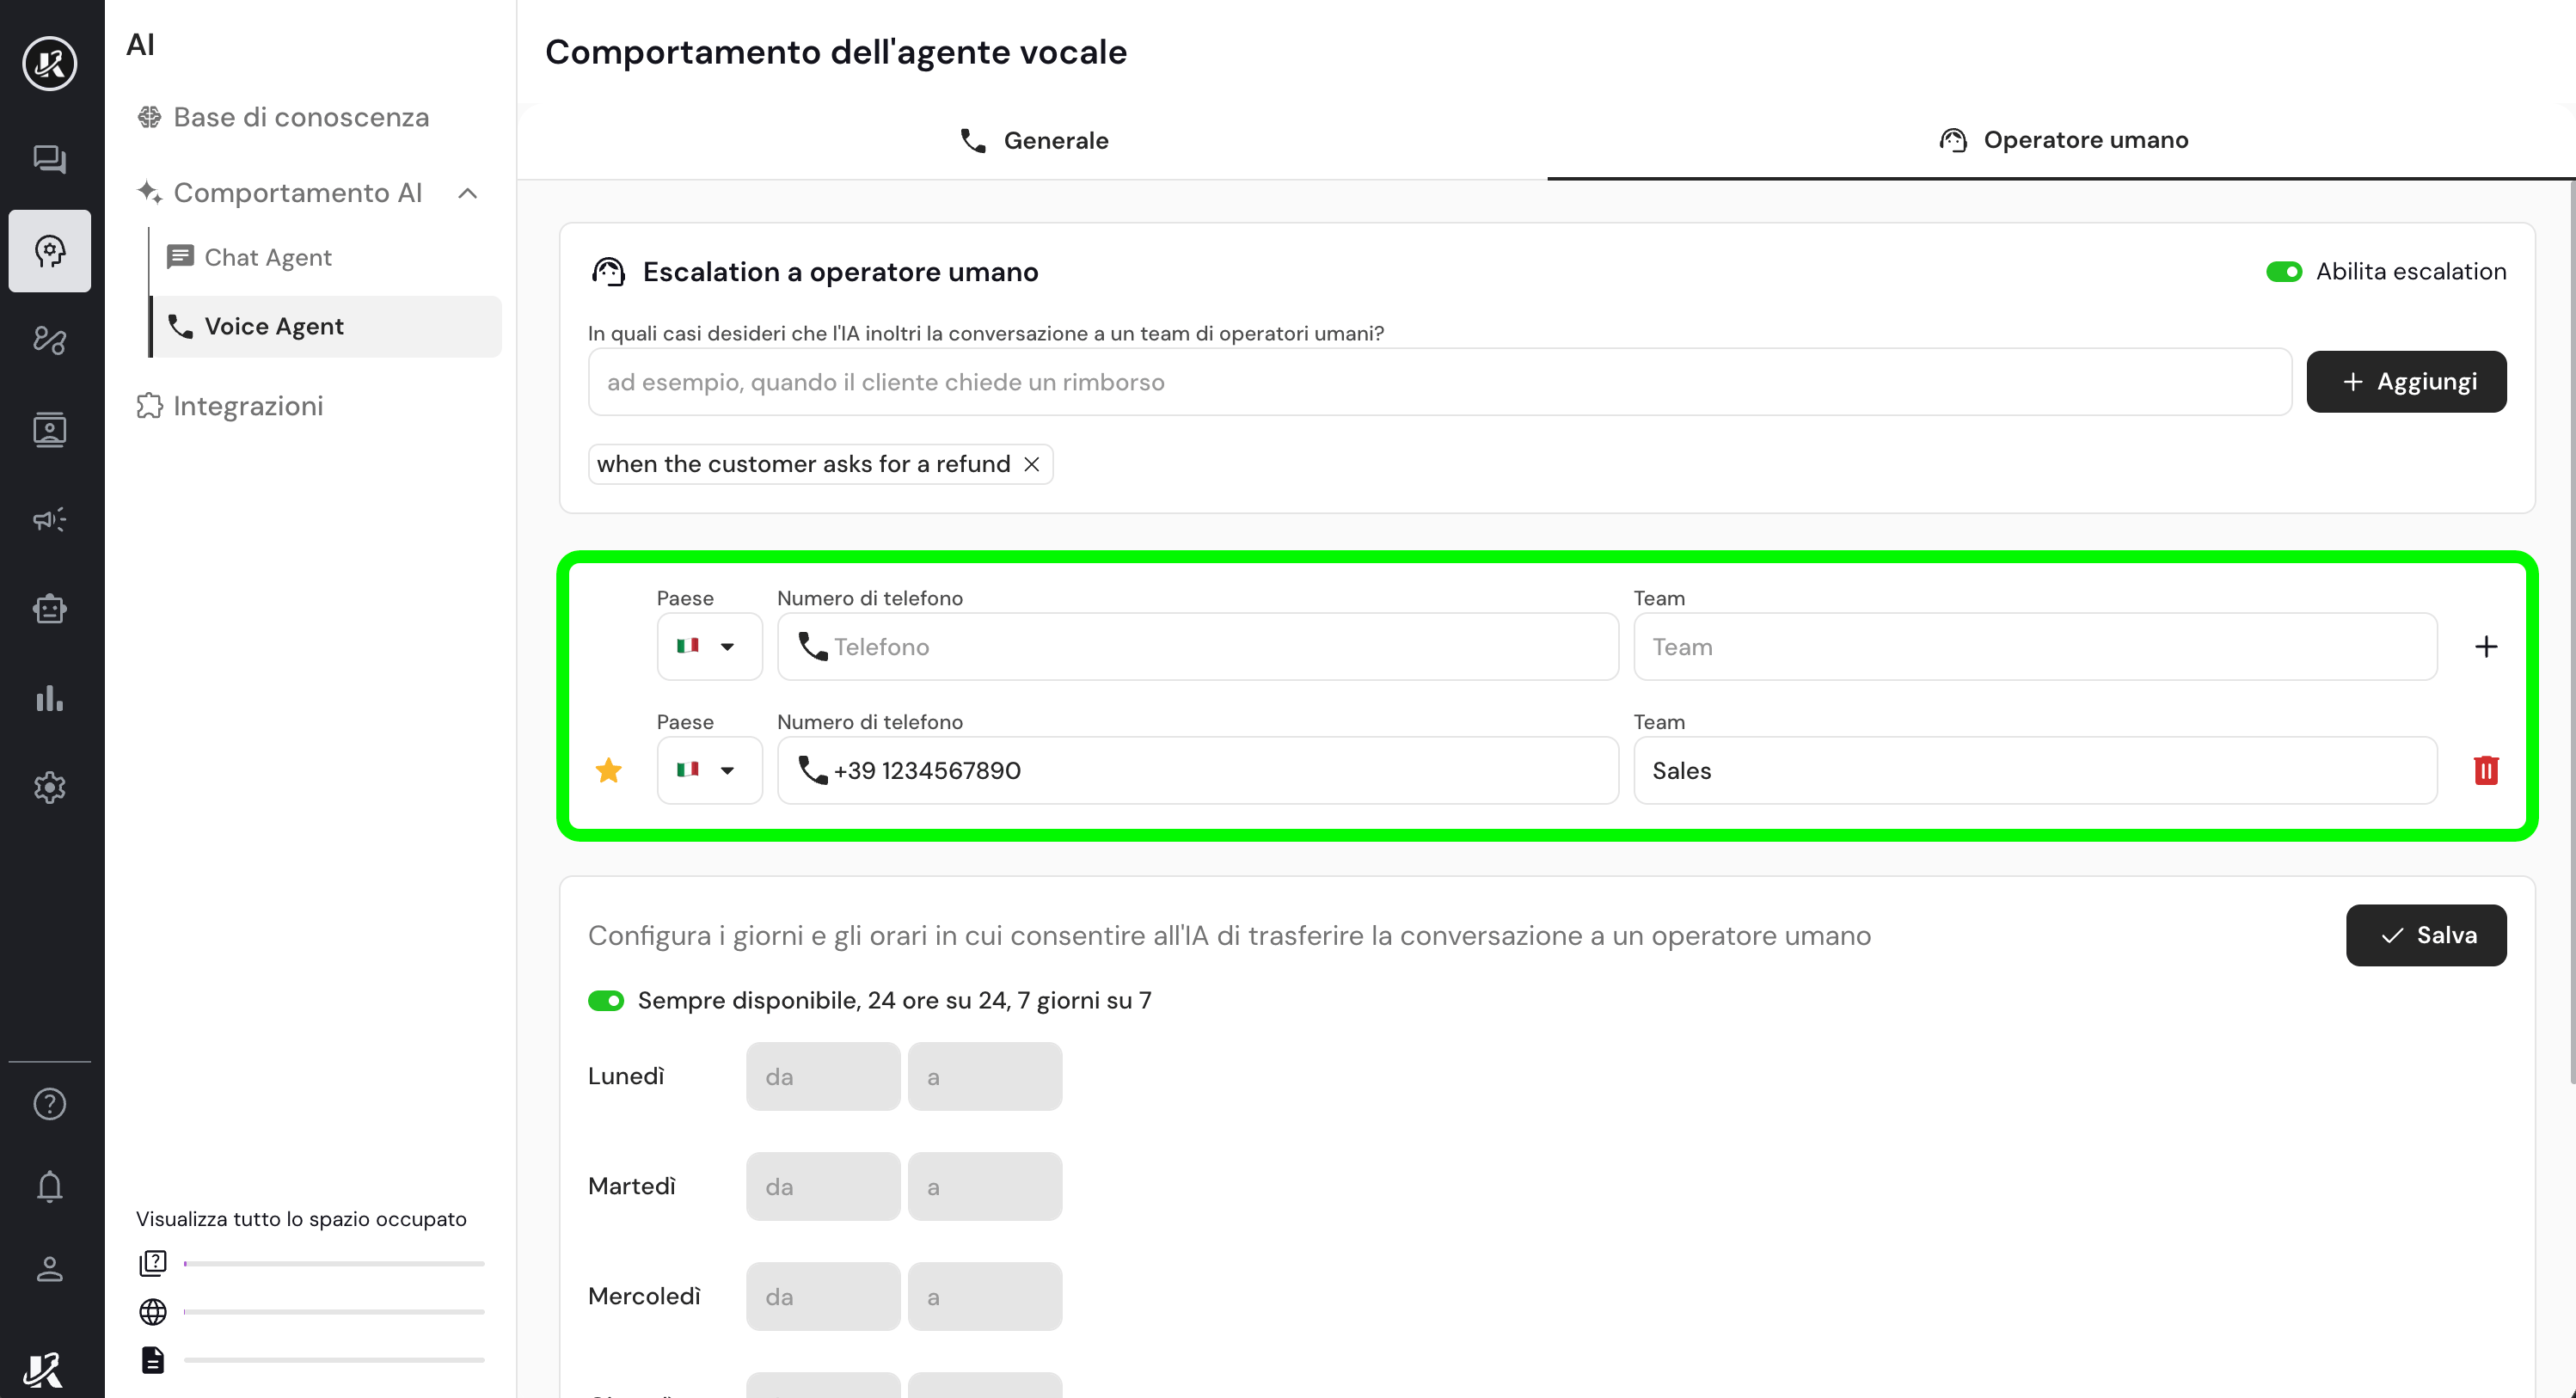Select Chat Agent in sidebar menu
Image resolution: width=2576 pixels, height=1398 pixels.
[267, 257]
